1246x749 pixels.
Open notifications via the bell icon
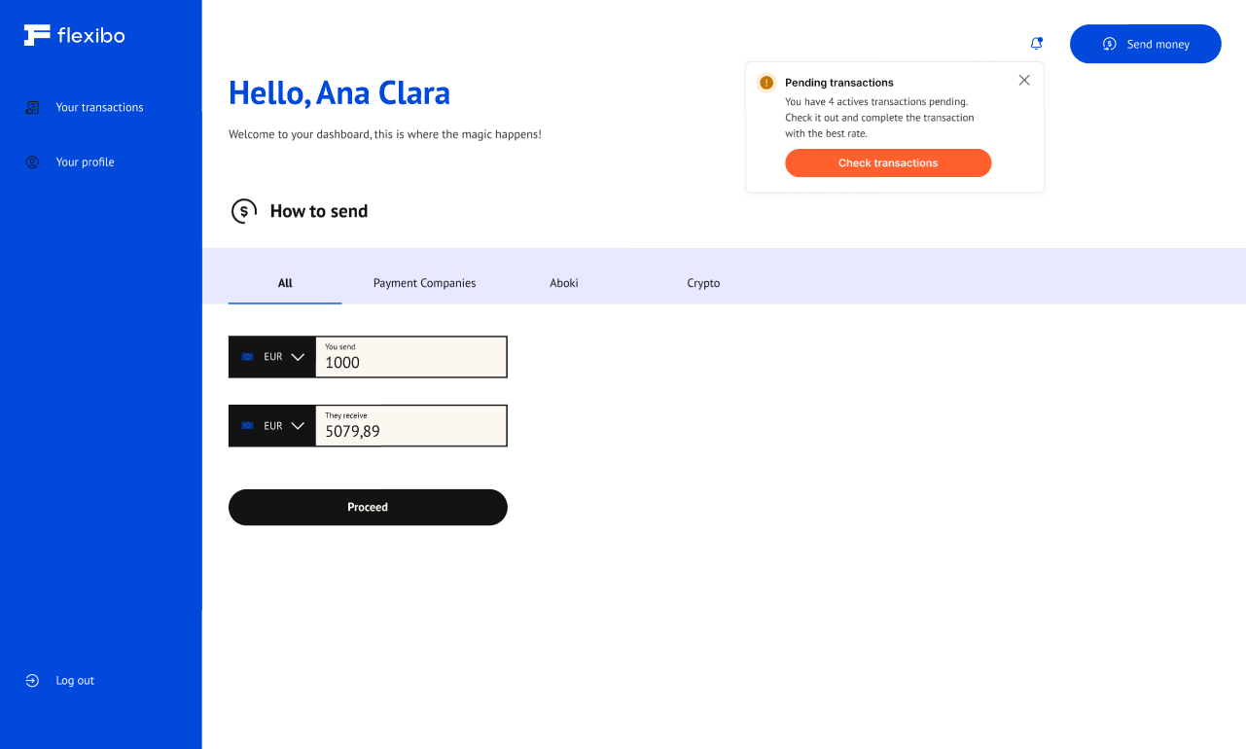click(x=1036, y=44)
